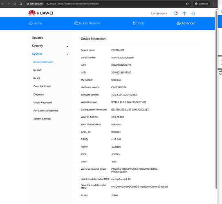Click WAN IP Address 10.0.70.207
Viewport: 222px width, 204px height.
pyautogui.click(x=117, y=117)
